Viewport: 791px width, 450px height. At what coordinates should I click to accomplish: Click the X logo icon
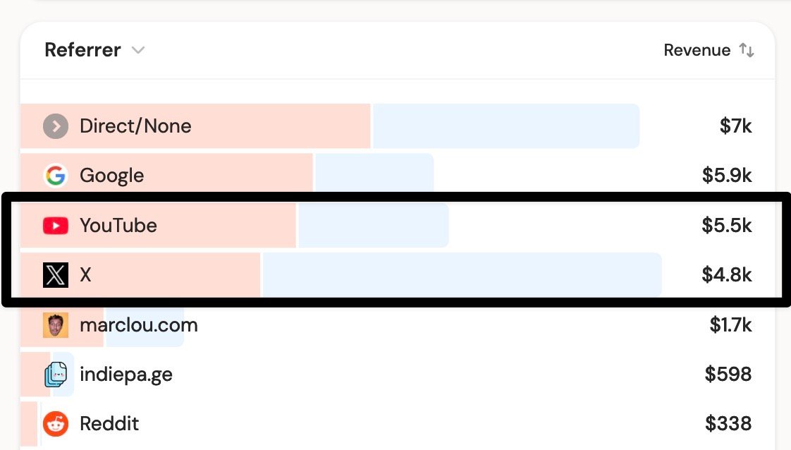click(x=56, y=275)
